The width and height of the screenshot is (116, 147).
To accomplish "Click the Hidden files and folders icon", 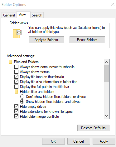I will 16,92.
